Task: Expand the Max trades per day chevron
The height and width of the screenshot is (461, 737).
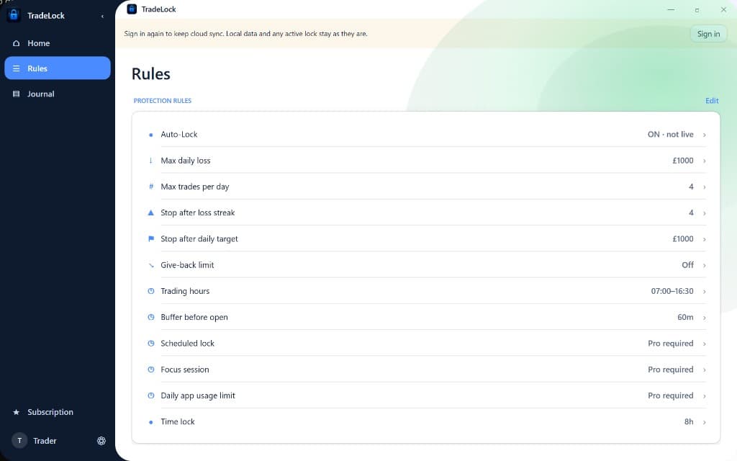Action: click(x=704, y=187)
